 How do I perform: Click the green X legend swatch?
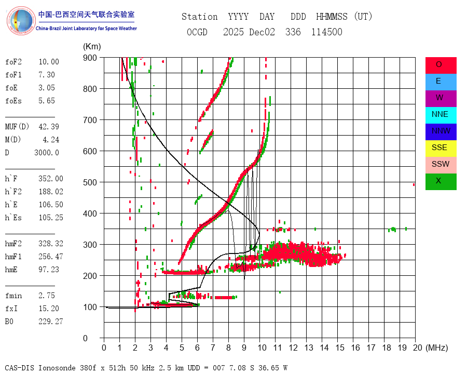(x=441, y=182)
